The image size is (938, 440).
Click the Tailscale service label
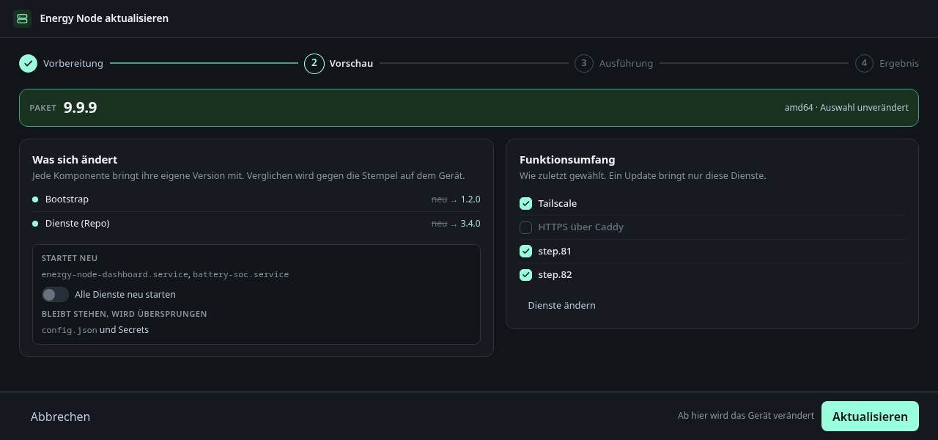[x=558, y=203]
